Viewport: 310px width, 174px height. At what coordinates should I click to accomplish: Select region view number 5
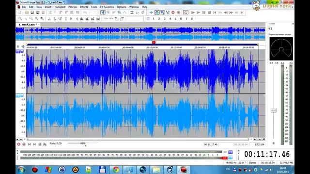175,19
